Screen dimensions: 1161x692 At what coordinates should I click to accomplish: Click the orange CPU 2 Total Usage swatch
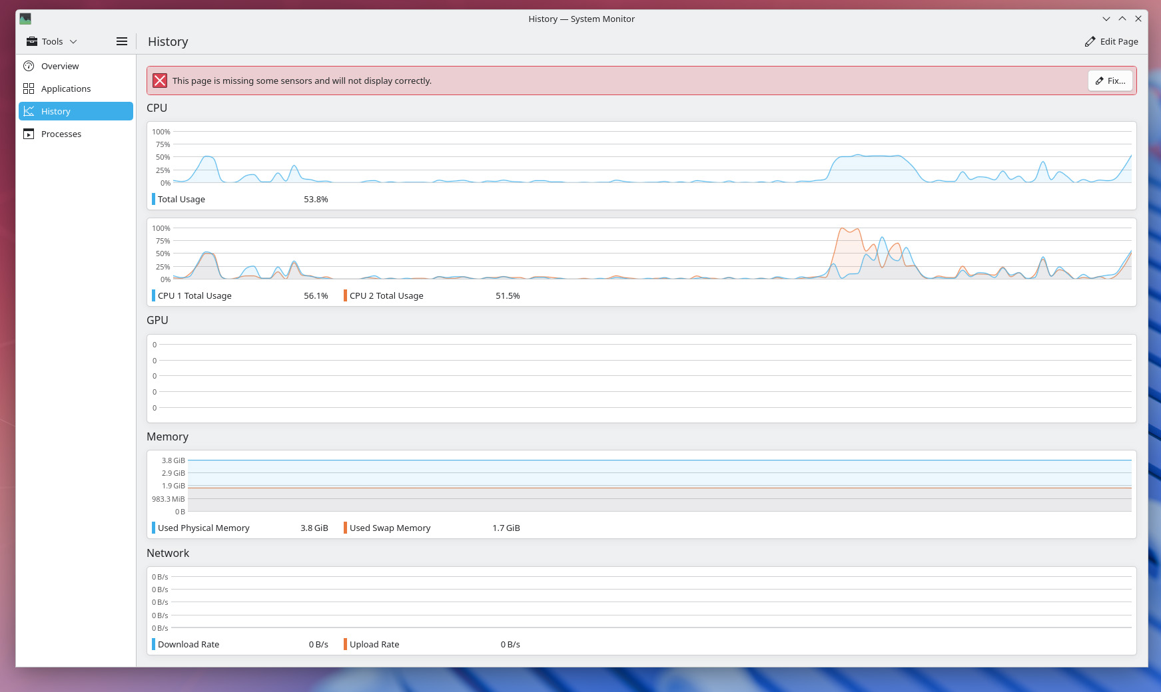pyautogui.click(x=345, y=295)
